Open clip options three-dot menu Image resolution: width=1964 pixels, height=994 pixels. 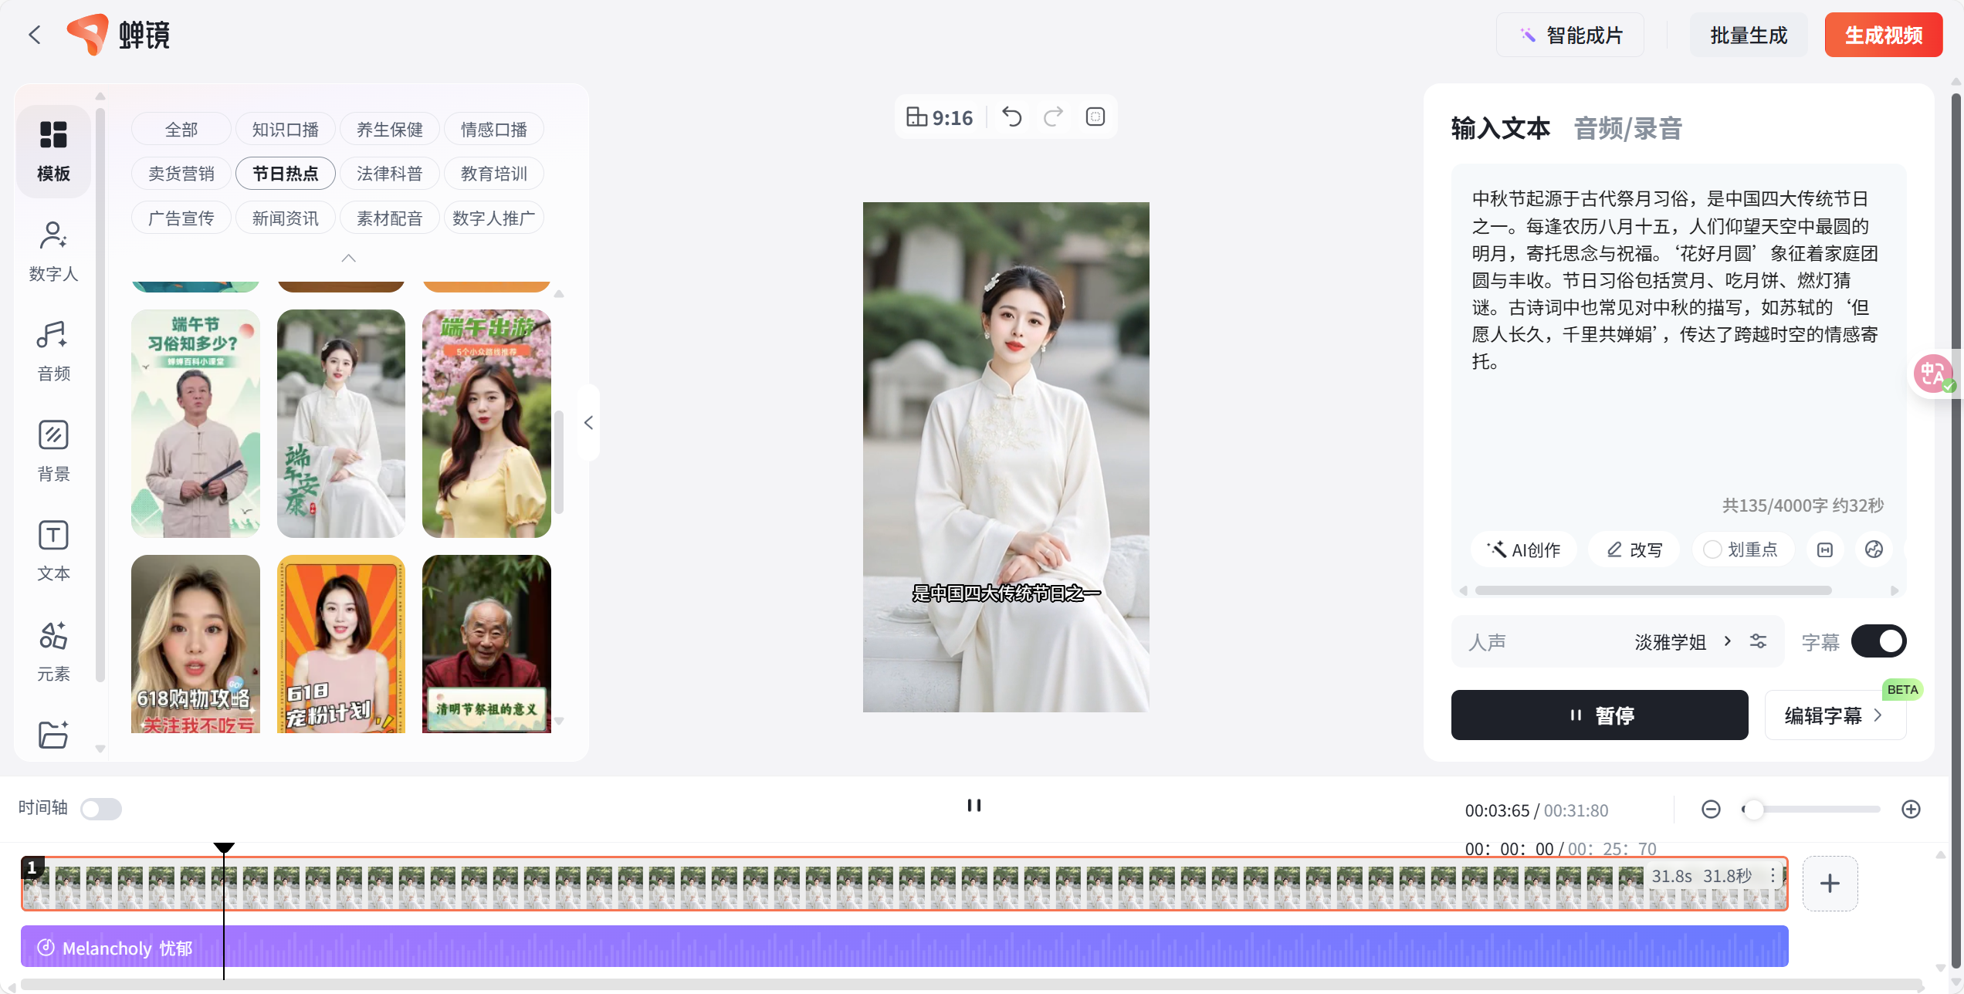[x=1773, y=875]
